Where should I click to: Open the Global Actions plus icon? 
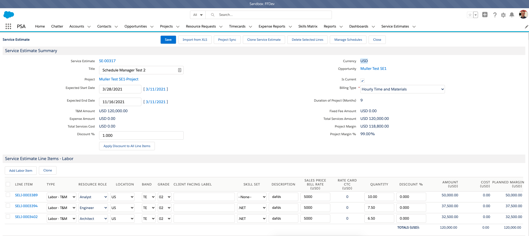click(485, 15)
